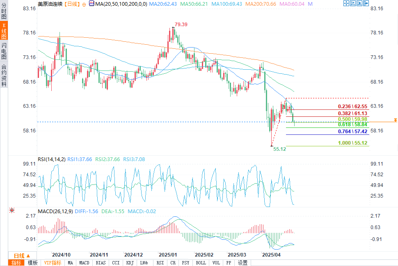Click the play-forward axis chart icon

pyautogui.click(x=359, y=3)
